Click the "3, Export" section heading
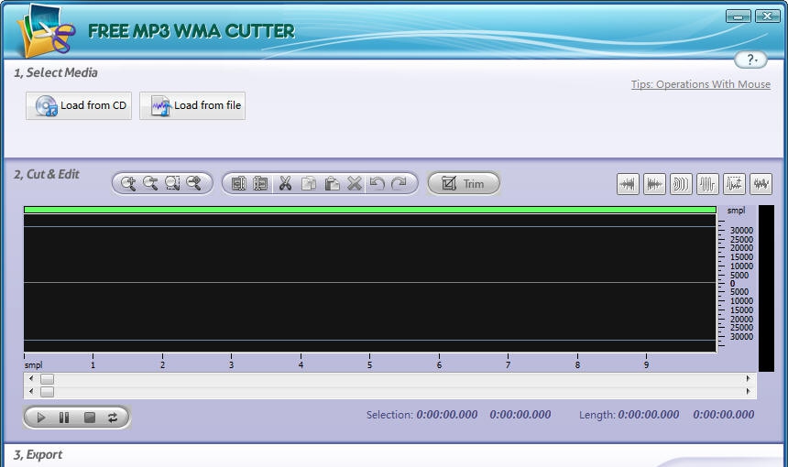This screenshot has width=788, height=467. (38, 454)
